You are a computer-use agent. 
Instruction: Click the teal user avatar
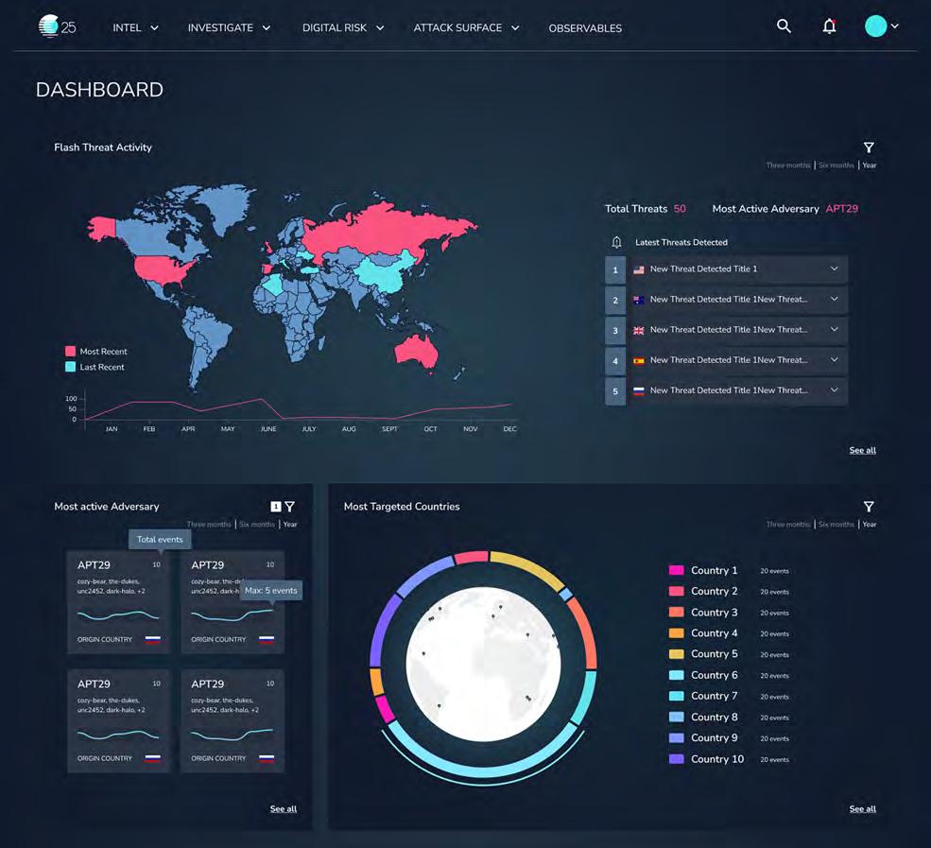876,26
